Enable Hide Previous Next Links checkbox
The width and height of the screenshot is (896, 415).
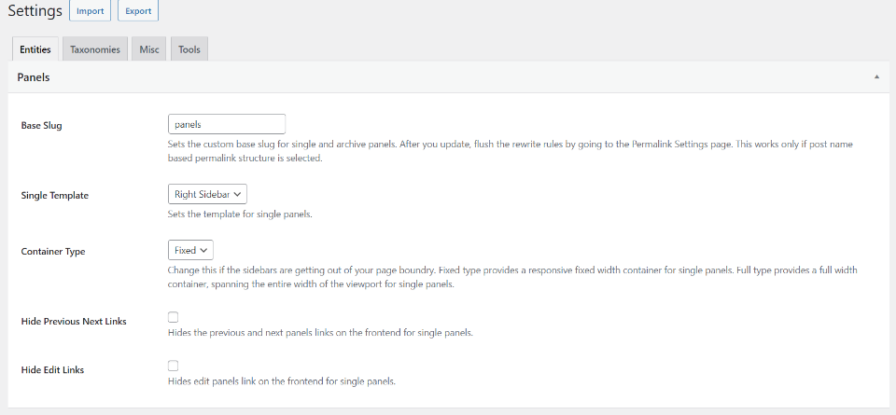[x=174, y=317]
